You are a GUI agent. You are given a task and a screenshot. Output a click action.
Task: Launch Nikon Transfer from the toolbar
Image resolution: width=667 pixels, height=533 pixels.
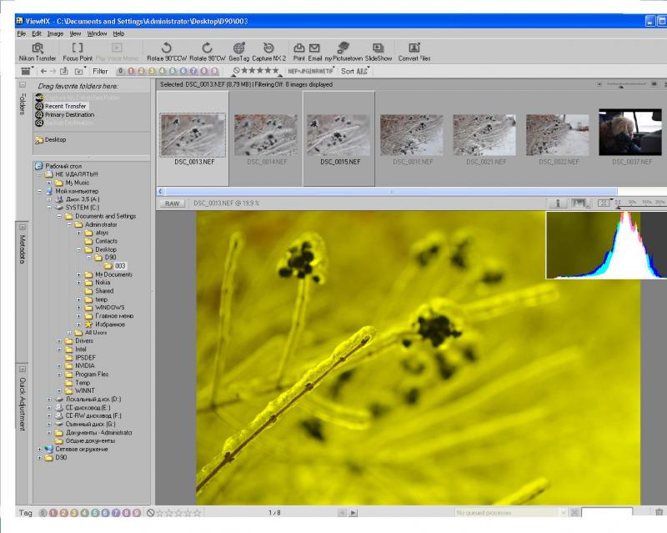pos(38,52)
